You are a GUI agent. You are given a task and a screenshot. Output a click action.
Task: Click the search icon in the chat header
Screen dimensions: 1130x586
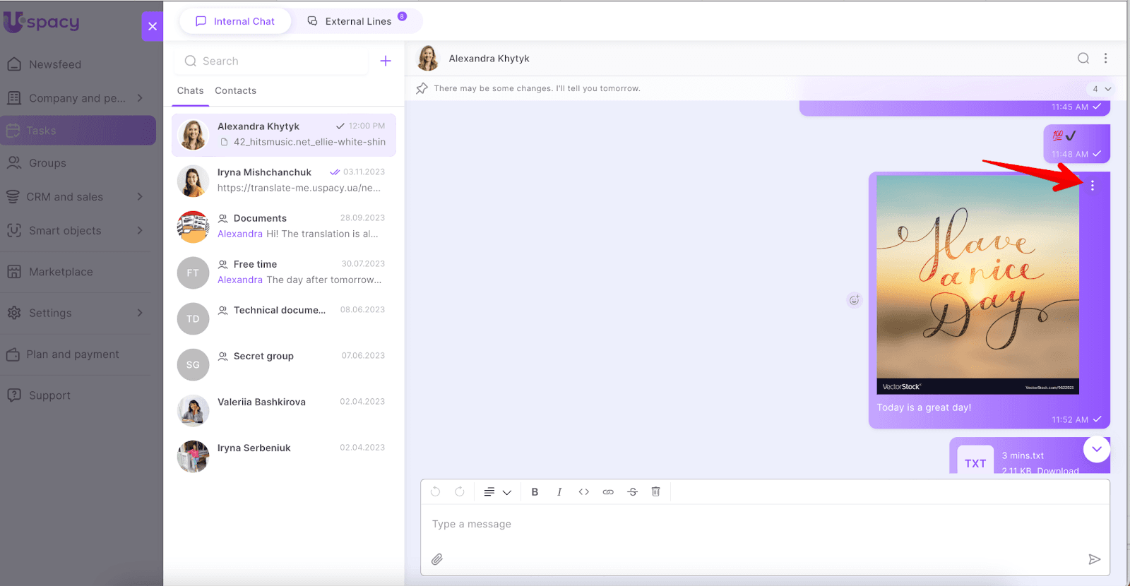[x=1083, y=59]
